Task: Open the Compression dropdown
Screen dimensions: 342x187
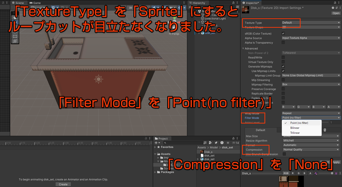Action: (x=310, y=149)
